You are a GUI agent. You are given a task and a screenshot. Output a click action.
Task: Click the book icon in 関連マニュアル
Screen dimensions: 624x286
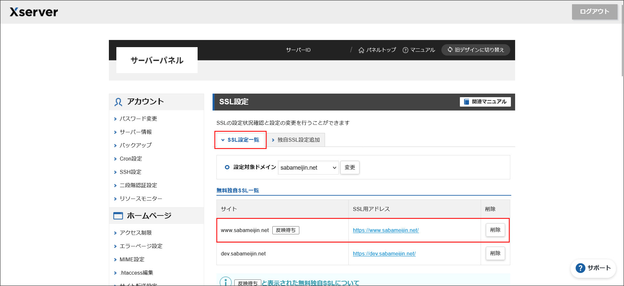coord(467,102)
